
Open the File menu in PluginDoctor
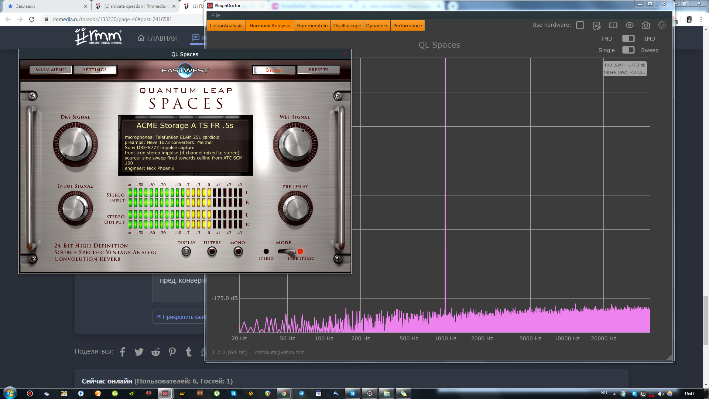[x=216, y=16]
